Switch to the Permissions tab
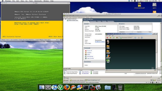 tap(111, 21)
